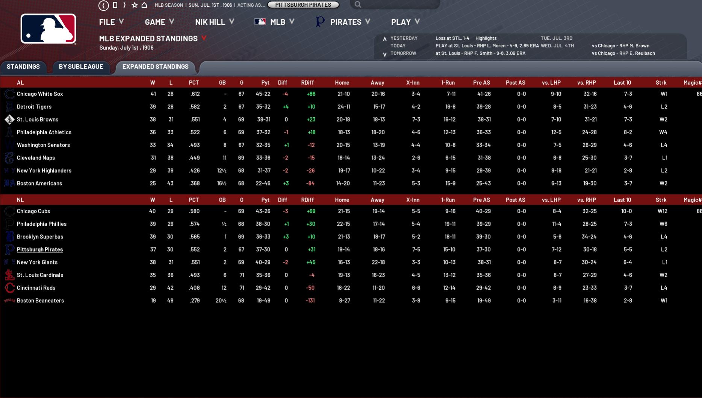The image size is (702, 398).
Task: Click the back navigation arrow icon
Action: coord(104,5)
